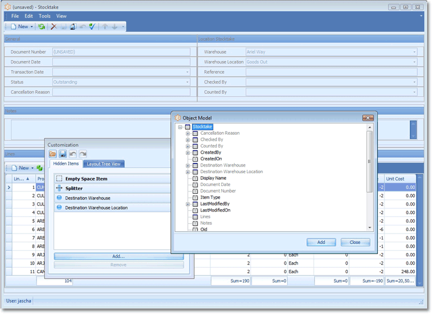This screenshot has height=314, width=432.
Task: Expand the LastModifiedBy tree node
Action: coord(188,204)
